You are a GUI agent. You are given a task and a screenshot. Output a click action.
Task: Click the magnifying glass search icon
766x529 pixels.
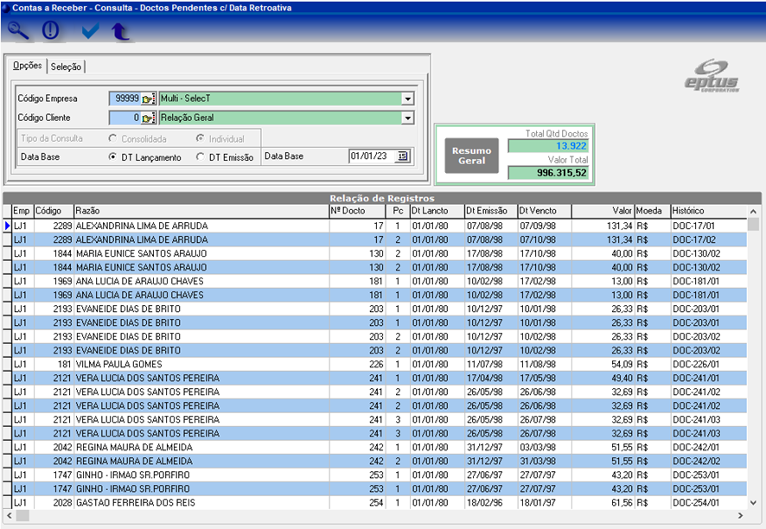coord(18,31)
